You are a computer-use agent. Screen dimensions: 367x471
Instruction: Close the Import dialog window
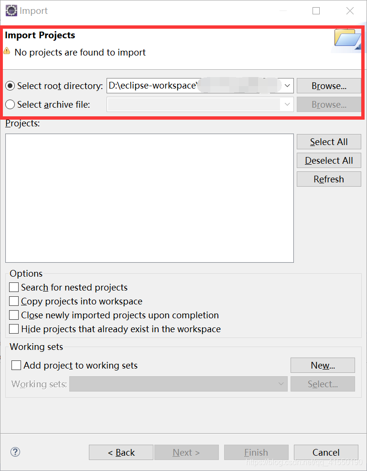pos(350,11)
